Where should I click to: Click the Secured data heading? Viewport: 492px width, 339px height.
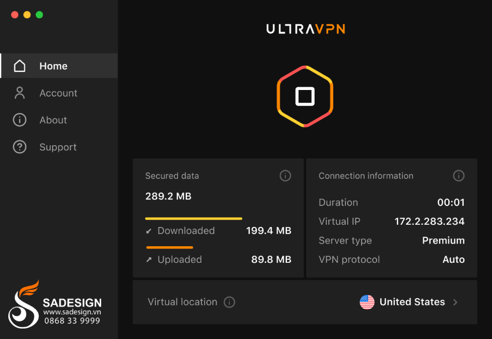point(172,176)
